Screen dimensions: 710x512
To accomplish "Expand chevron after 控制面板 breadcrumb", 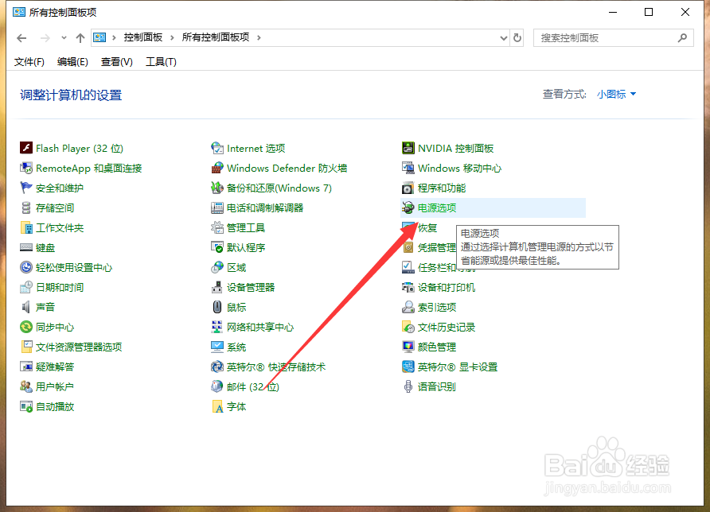I will [x=172, y=37].
